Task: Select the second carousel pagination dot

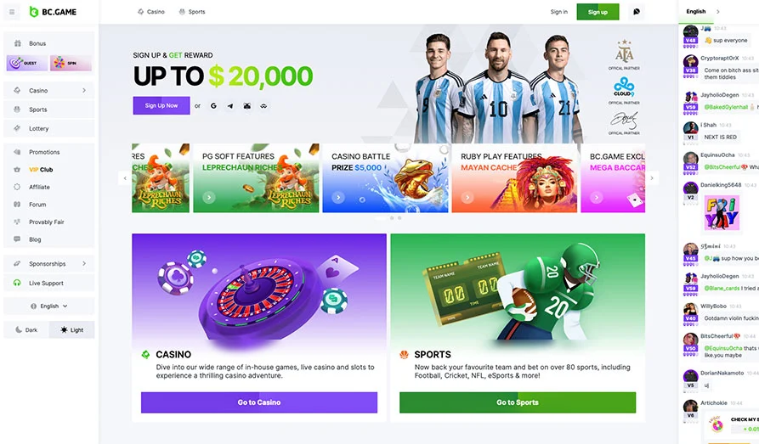Action: click(392, 218)
